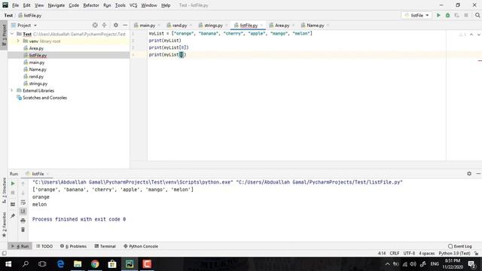
Task: Open File Explorer from the taskbar
Action: [x=78, y=264]
